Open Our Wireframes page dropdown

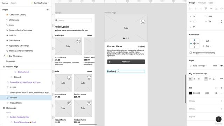click(40, 3)
